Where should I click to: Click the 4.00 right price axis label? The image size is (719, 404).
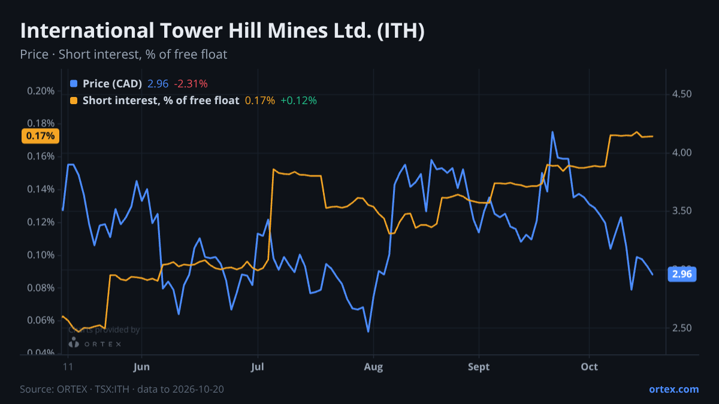point(682,153)
